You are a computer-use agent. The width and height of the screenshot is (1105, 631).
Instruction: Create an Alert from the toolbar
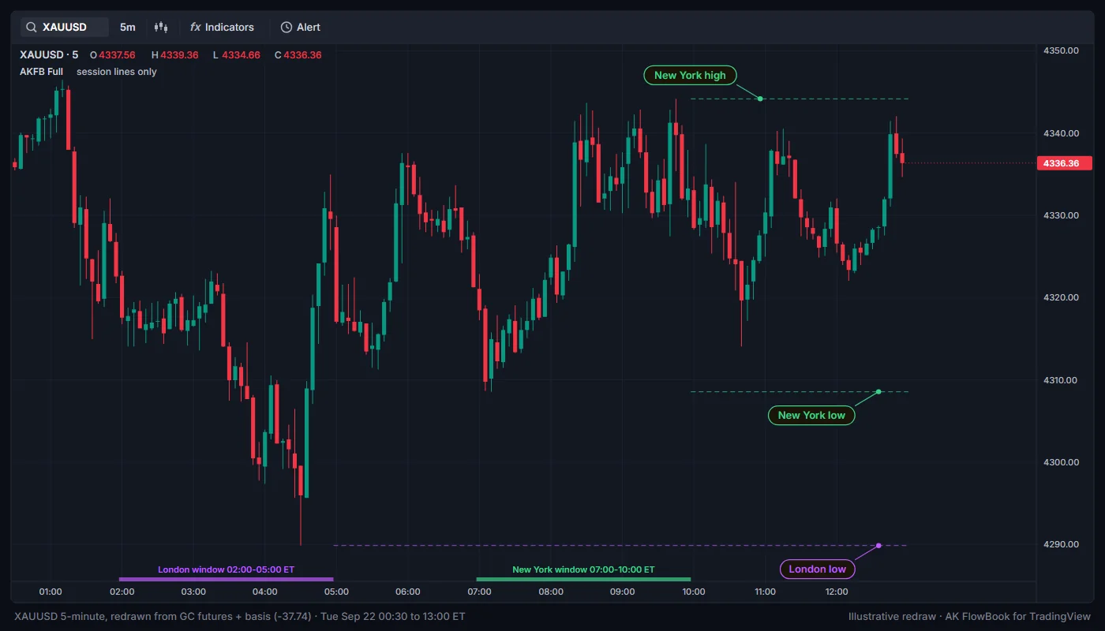point(301,27)
